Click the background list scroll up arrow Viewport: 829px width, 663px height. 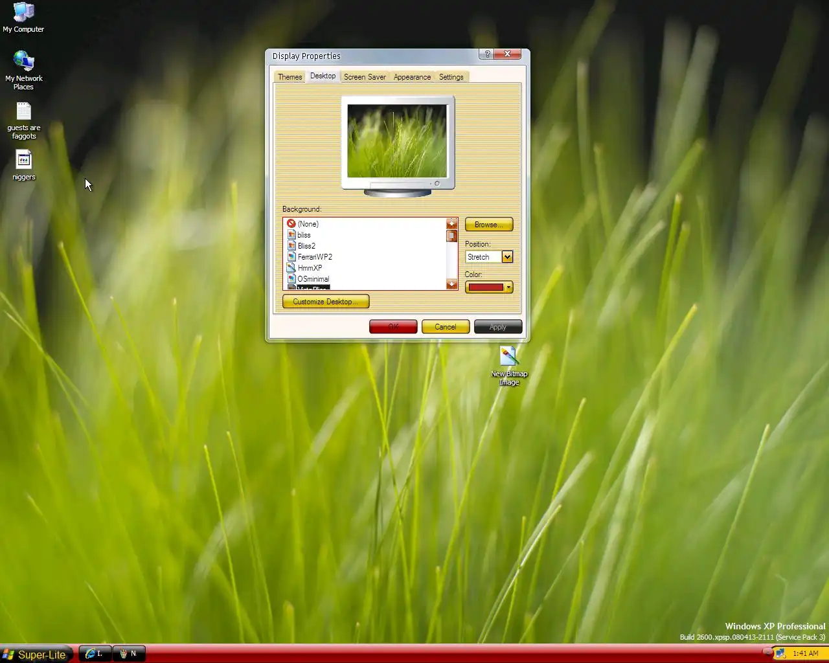point(452,223)
